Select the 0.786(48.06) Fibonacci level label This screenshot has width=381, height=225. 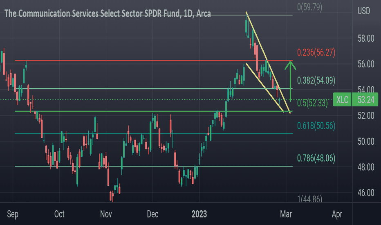(x=316, y=158)
